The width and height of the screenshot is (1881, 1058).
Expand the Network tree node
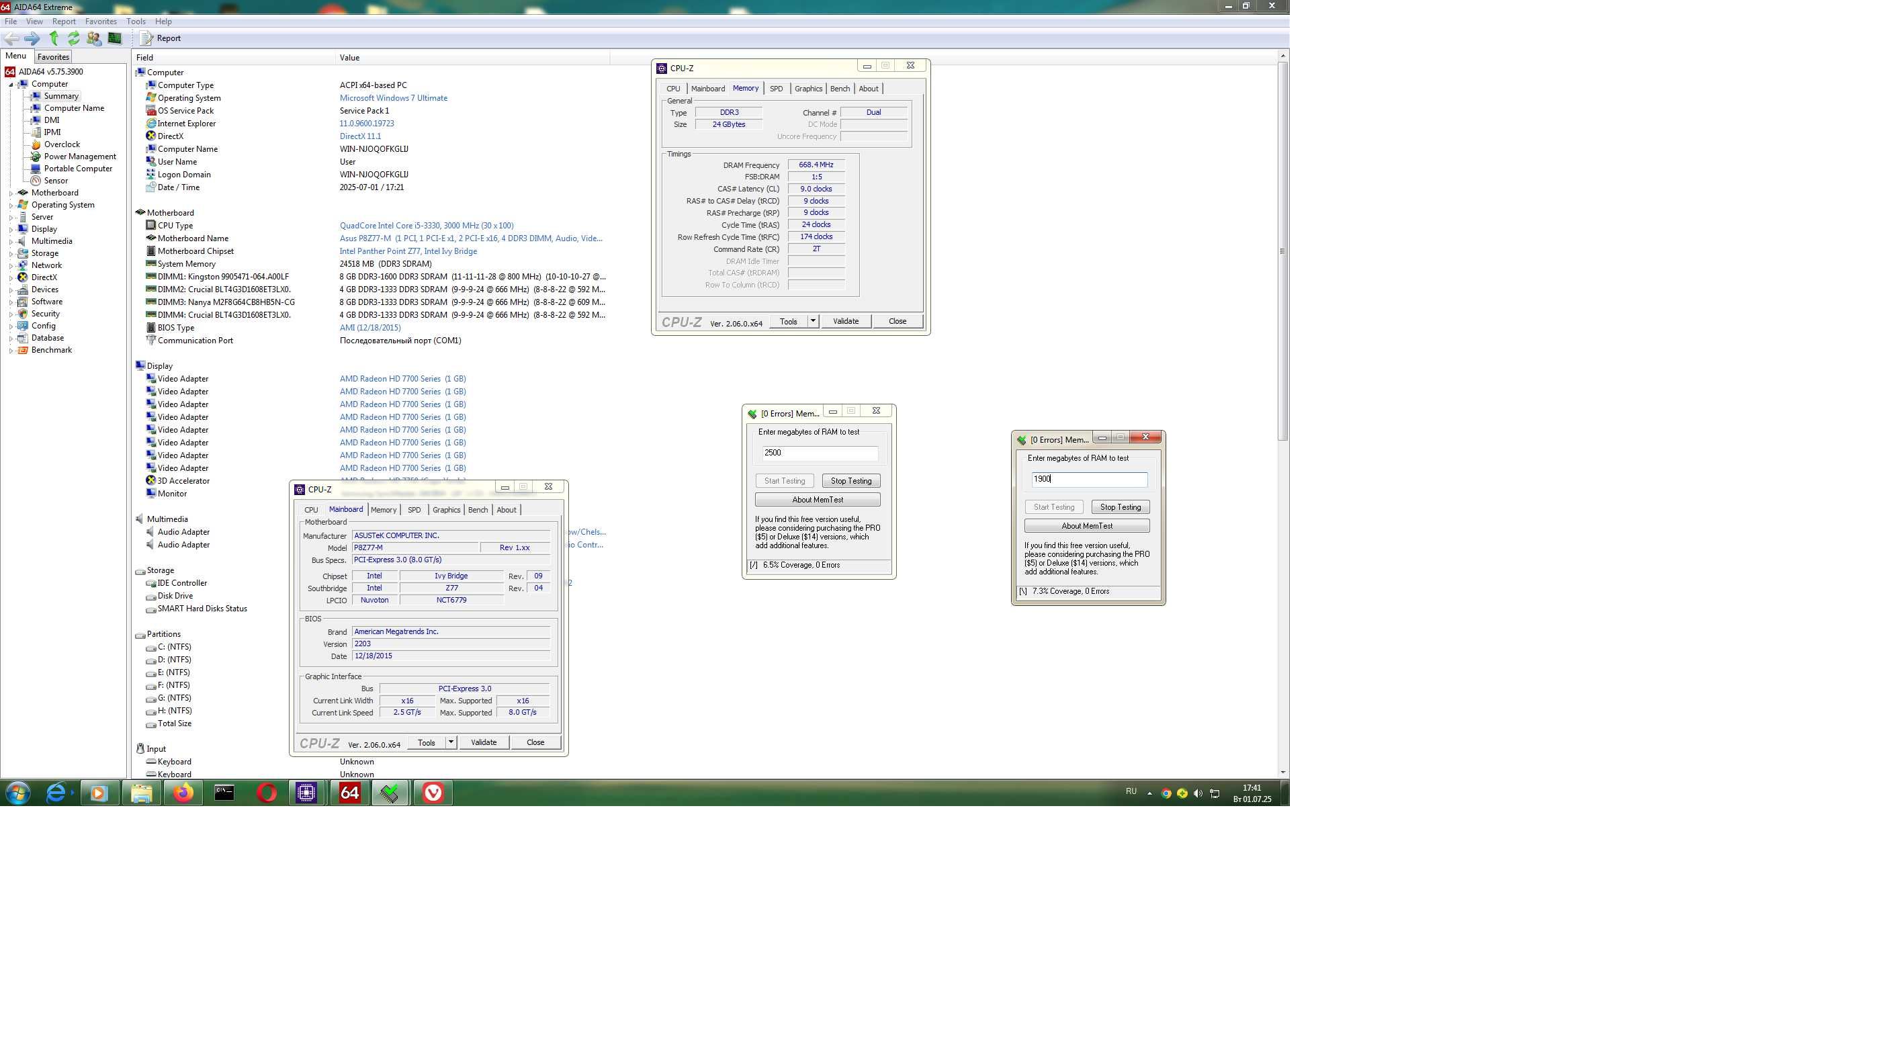point(11,266)
